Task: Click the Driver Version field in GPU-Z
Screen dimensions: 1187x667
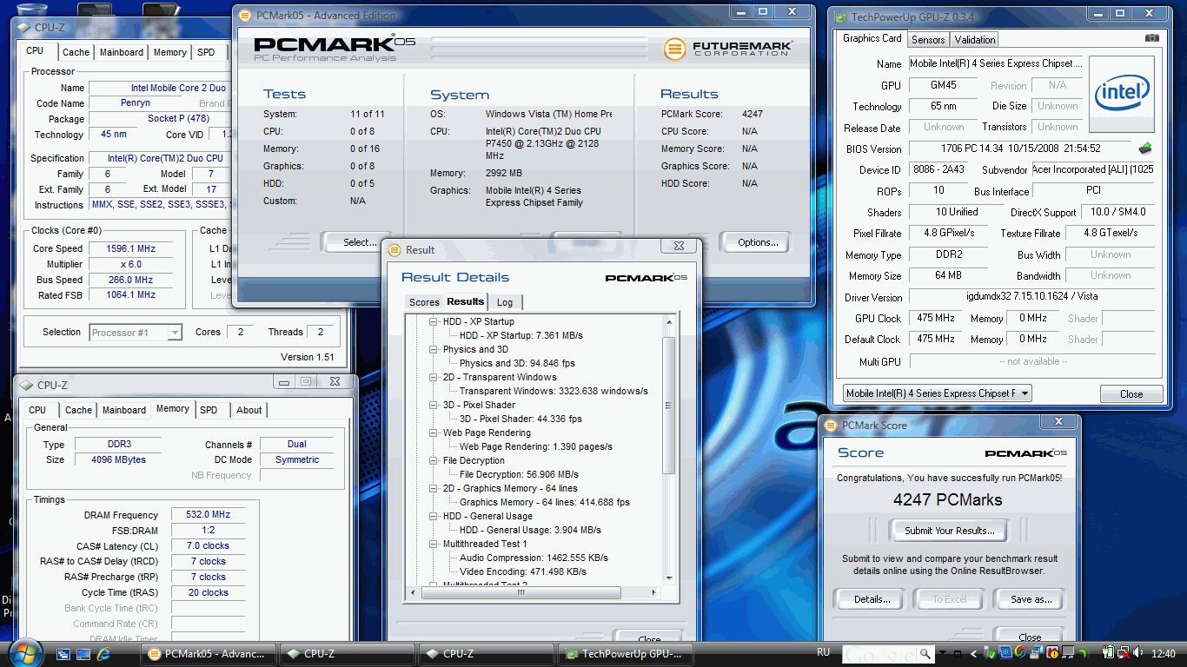Action: point(1032,297)
